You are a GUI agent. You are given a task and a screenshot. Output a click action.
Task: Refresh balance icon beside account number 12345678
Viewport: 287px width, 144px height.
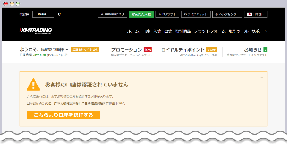66,55
